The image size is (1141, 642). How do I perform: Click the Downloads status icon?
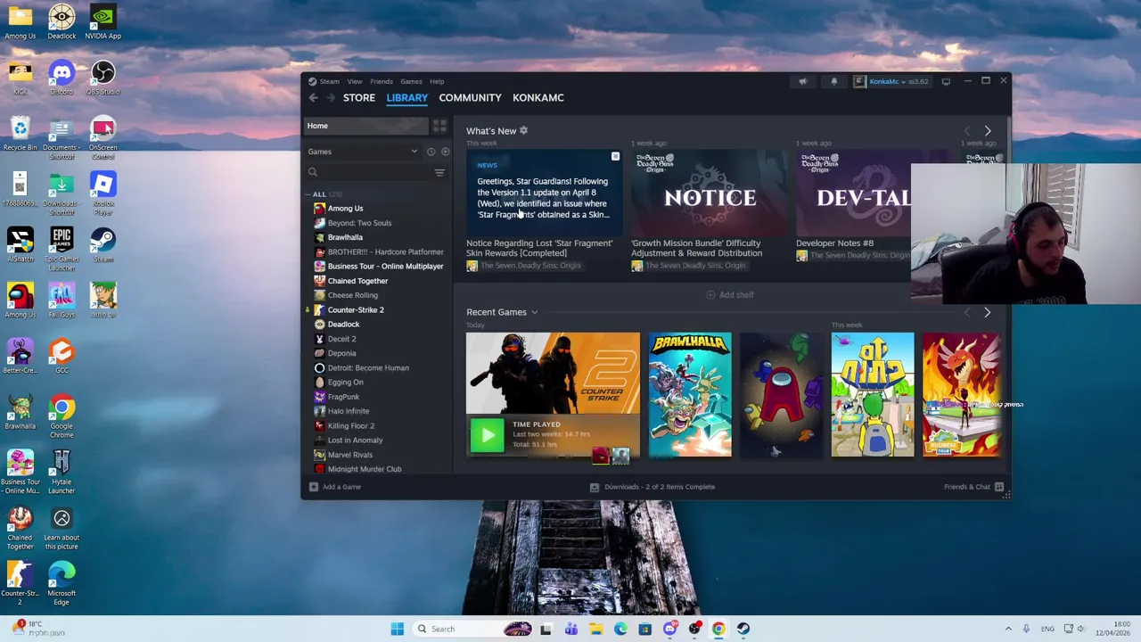pos(595,487)
